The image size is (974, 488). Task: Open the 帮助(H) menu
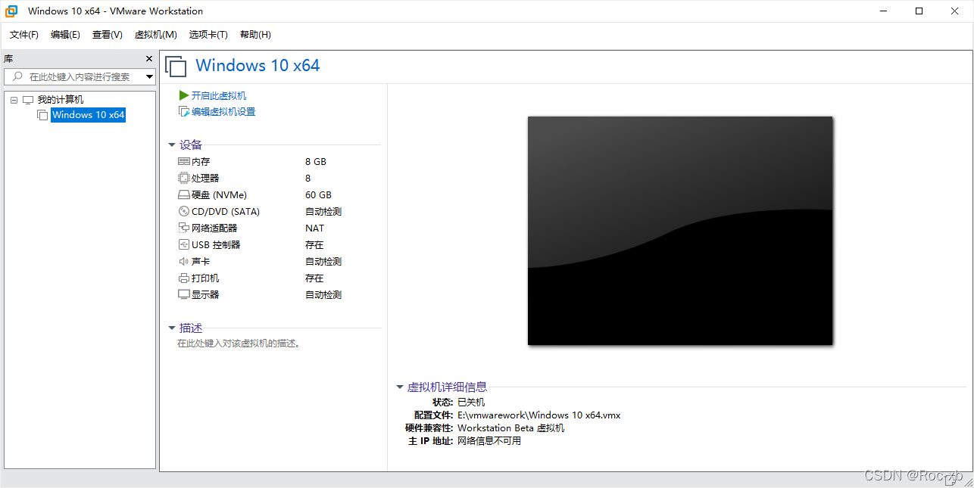coord(255,35)
